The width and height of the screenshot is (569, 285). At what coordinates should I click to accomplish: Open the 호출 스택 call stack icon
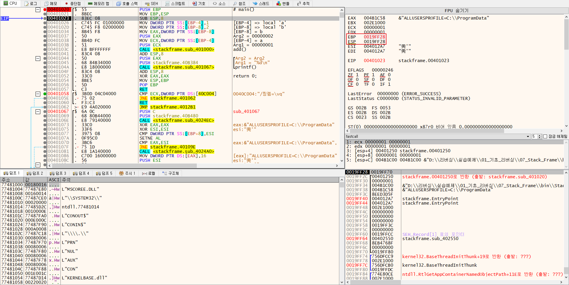(x=119, y=4)
